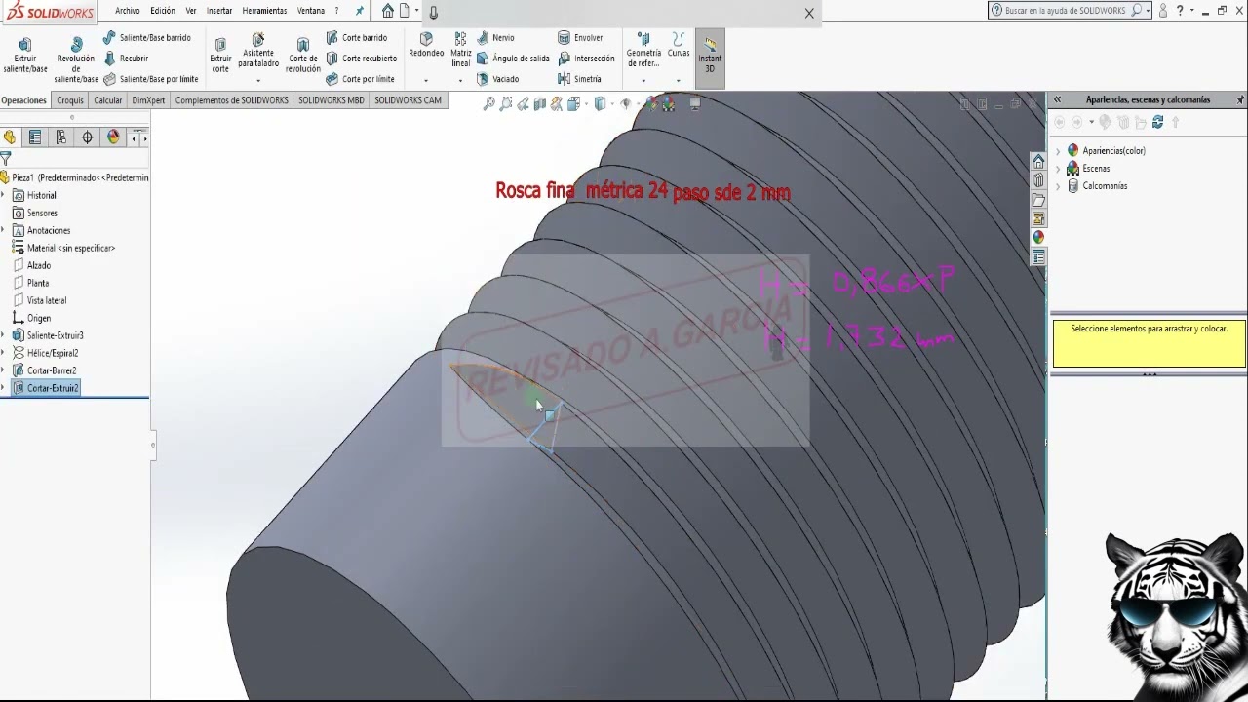The width and height of the screenshot is (1248, 702).
Task: Click the zoom-to-fit magnifier icon
Action: [488, 104]
